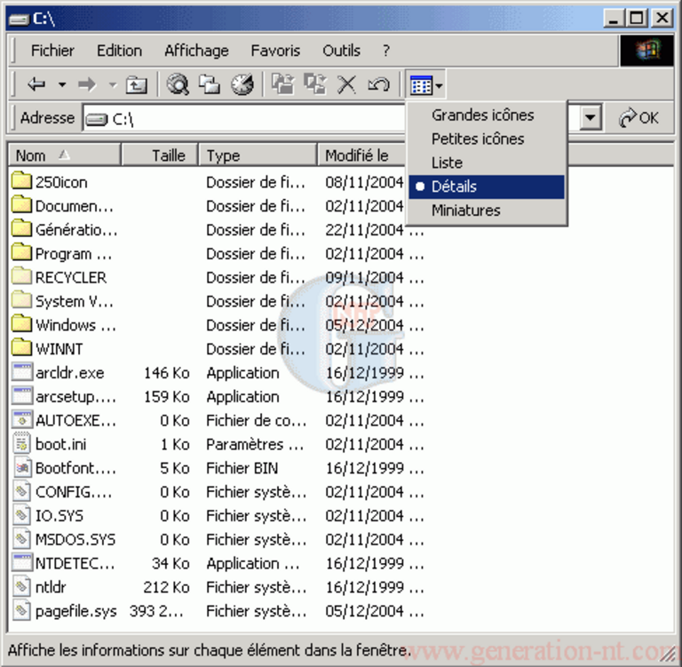Click the Copy To toolbar icon
The height and width of the screenshot is (667, 682).
pyautogui.click(x=315, y=84)
